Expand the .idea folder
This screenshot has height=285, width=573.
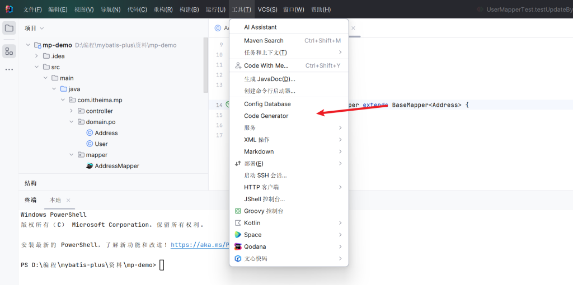pyautogui.click(x=37, y=56)
